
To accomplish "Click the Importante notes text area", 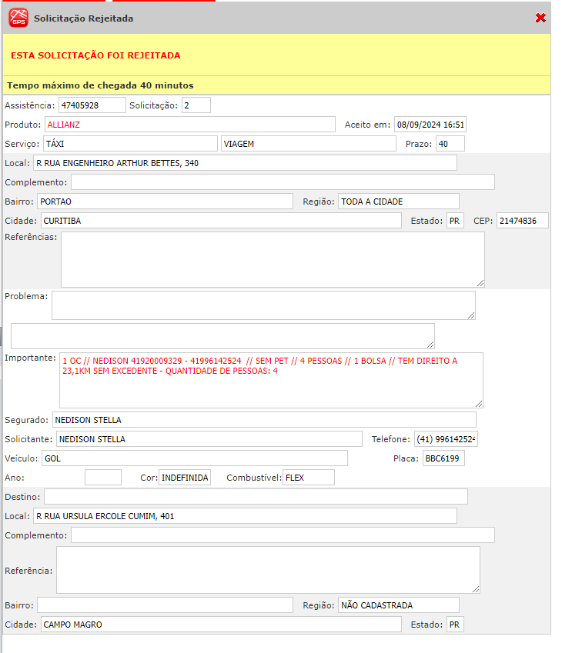I will [x=271, y=380].
